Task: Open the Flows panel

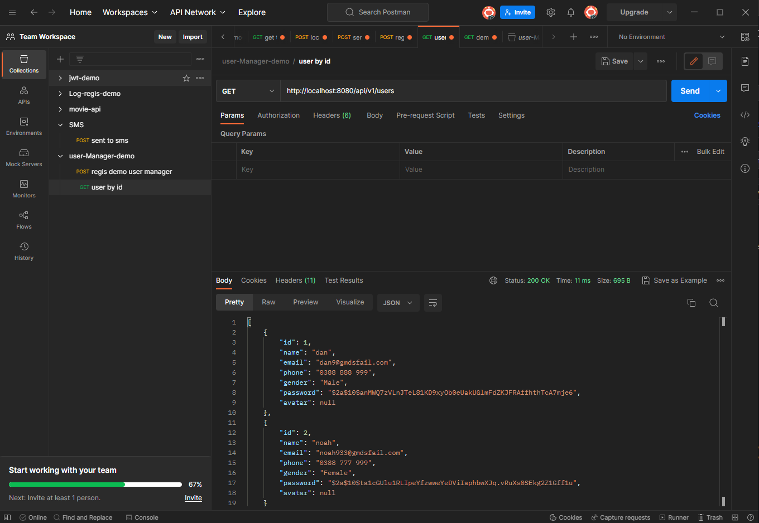Action: [x=23, y=219]
